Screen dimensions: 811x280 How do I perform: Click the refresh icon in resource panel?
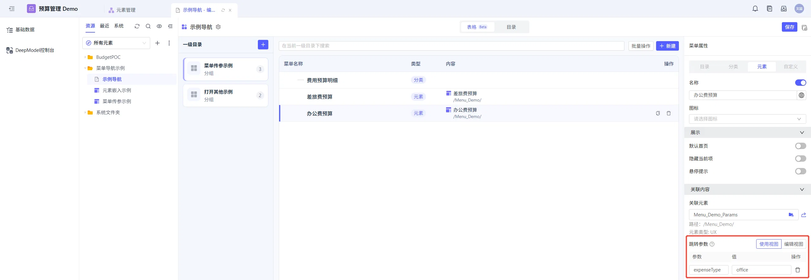137,26
